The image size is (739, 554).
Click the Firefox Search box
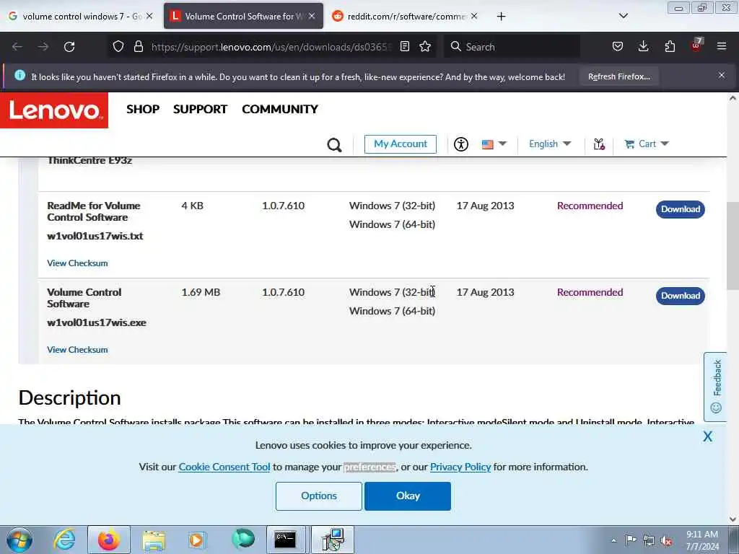tap(513, 47)
